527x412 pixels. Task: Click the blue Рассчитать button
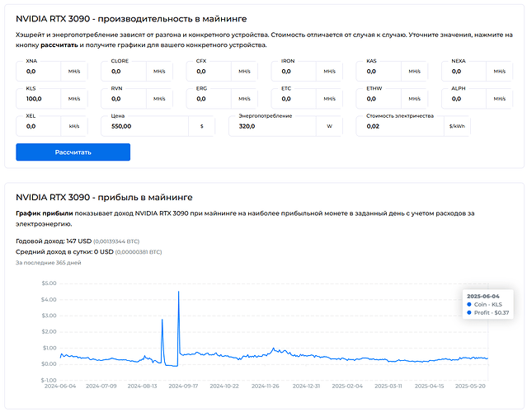click(73, 152)
